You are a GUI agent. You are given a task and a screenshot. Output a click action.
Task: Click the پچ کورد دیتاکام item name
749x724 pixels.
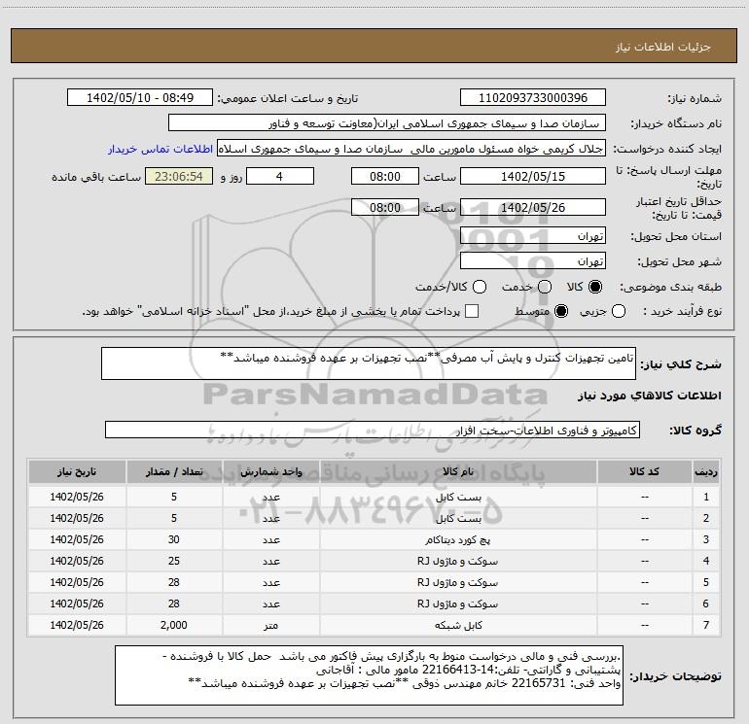coord(458,539)
